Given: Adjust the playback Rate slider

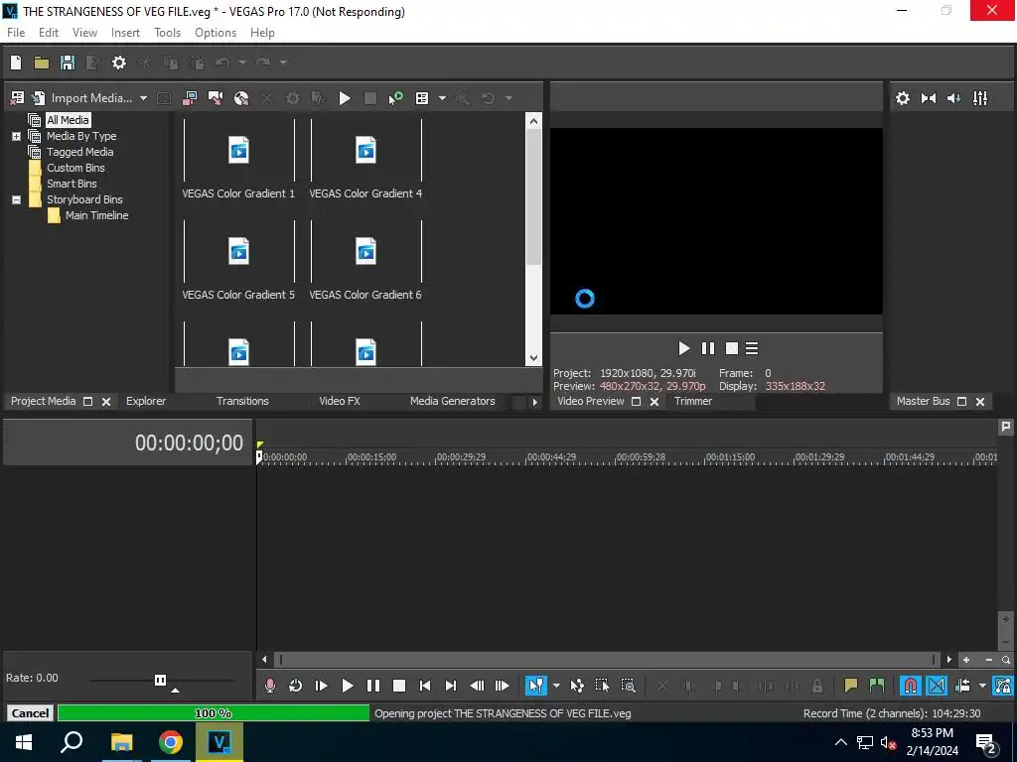Looking at the screenshot, I should pyautogui.click(x=160, y=680).
